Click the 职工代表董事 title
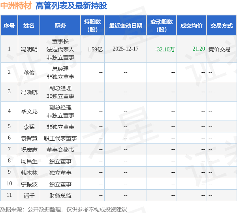237x213 pixels. (60, 138)
